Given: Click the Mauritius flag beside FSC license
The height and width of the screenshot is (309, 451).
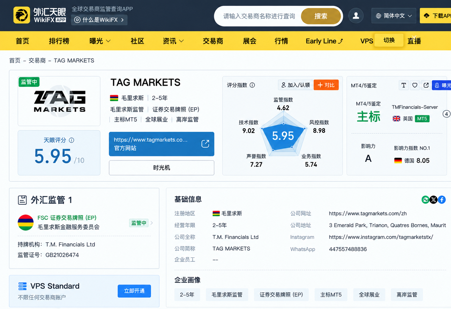Looking at the screenshot, I should pyautogui.click(x=26, y=222).
